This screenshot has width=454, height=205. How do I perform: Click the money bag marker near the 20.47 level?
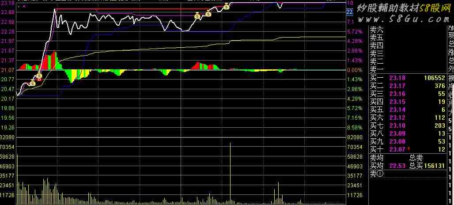[32, 84]
